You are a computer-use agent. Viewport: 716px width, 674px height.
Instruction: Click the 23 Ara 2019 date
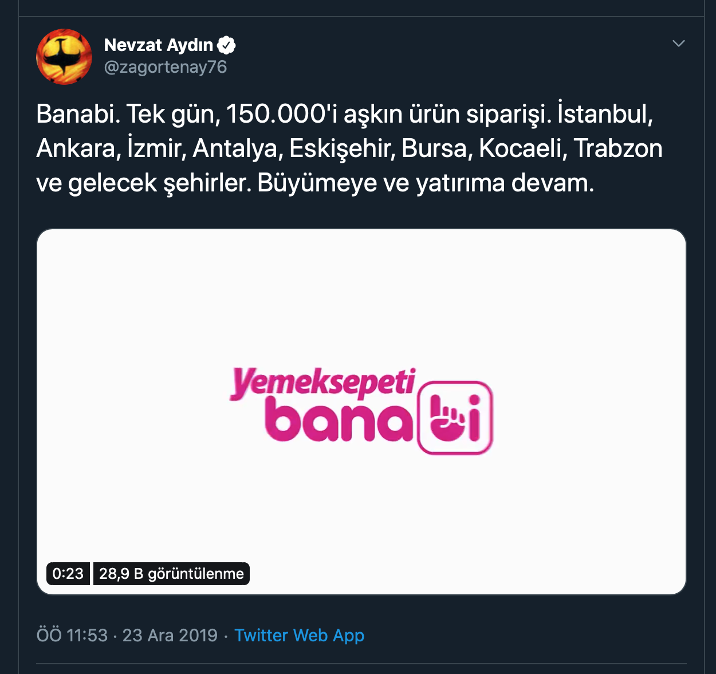[170, 635]
